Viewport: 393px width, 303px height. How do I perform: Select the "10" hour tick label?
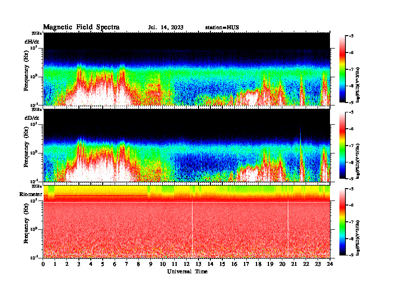click(x=163, y=264)
